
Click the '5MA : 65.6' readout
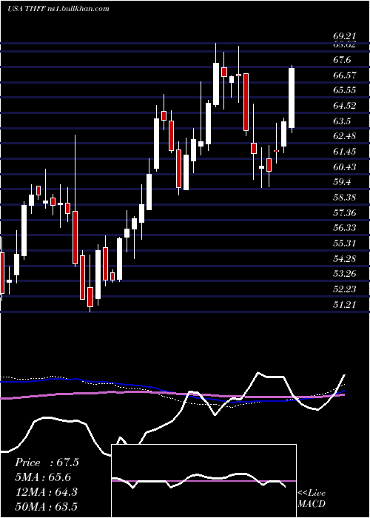(43, 477)
